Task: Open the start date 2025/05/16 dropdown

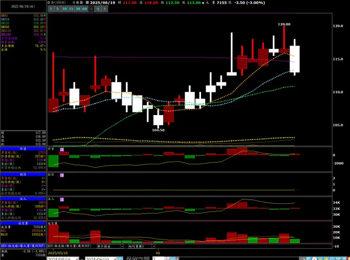Action: [77, 259]
